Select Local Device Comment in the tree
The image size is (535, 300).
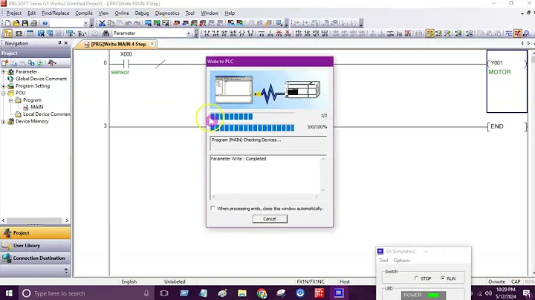[x=46, y=114]
